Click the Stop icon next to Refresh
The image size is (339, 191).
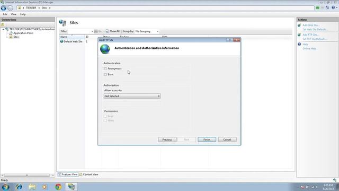point(323,8)
